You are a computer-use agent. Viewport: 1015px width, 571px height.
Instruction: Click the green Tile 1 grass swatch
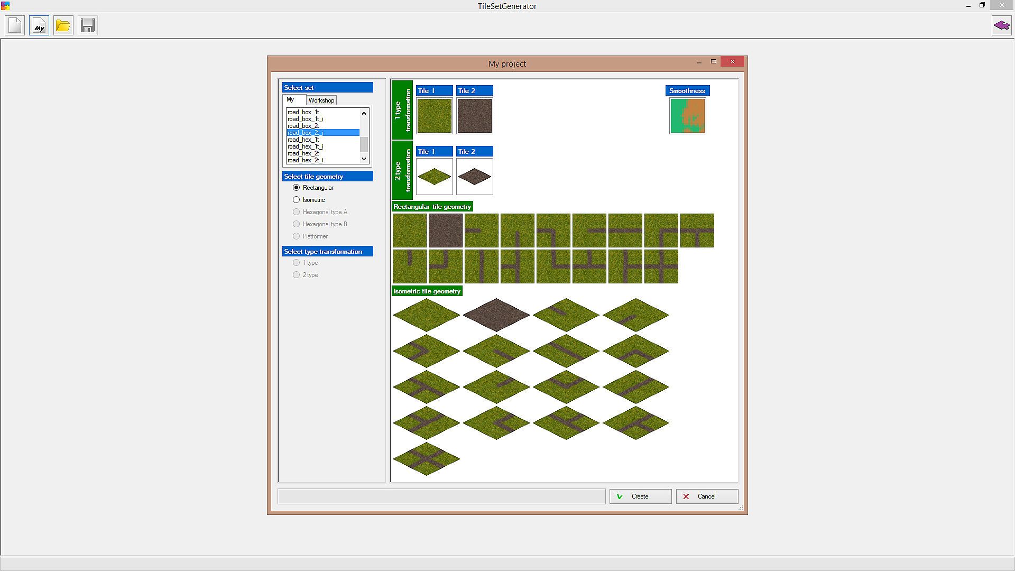(435, 116)
